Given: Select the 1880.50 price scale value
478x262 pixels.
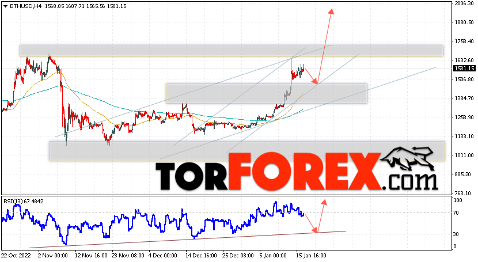Looking at the screenshot, I should [464, 22].
